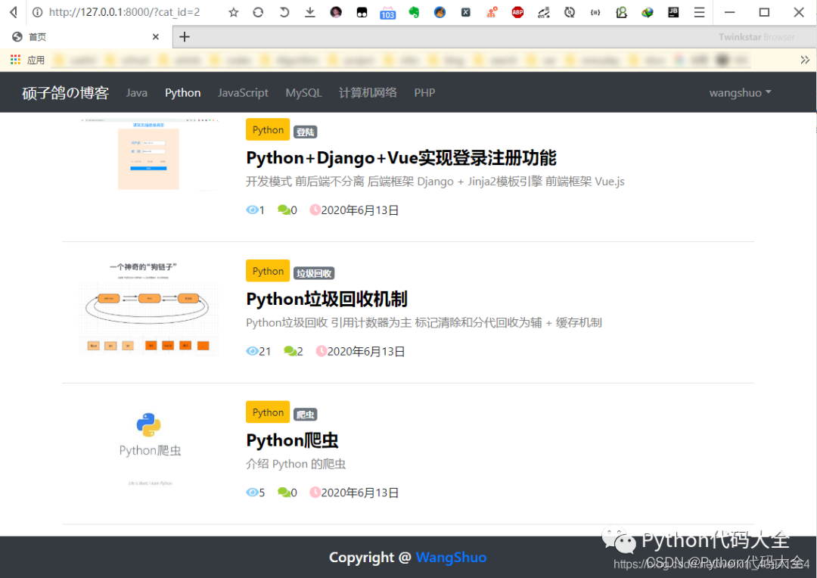Click Python badge on Django+Vue article
Image resolution: width=817 pixels, height=578 pixels.
(268, 130)
